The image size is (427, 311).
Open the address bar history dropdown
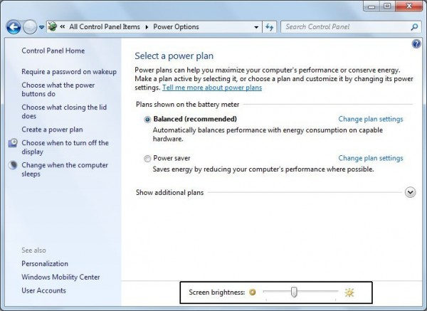(256, 27)
